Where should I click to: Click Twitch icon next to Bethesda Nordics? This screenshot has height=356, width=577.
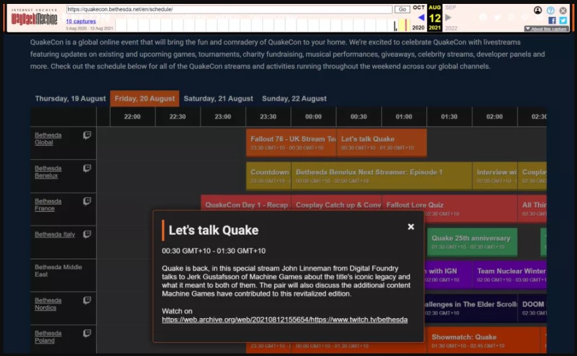87,300
